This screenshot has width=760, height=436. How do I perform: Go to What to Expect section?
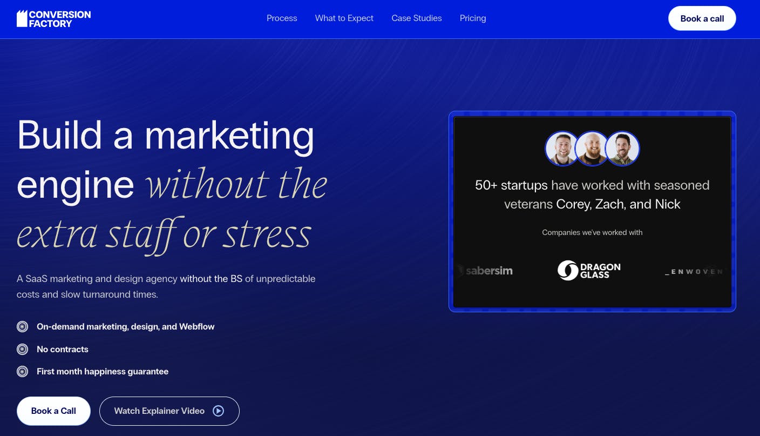tap(344, 18)
